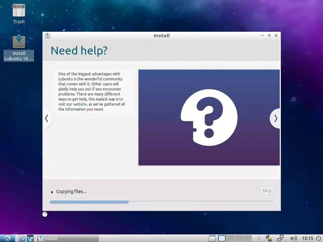Screen dimensions: 323x242
Task: Select the highlighted workspace in the pager
Action: click(222, 238)
